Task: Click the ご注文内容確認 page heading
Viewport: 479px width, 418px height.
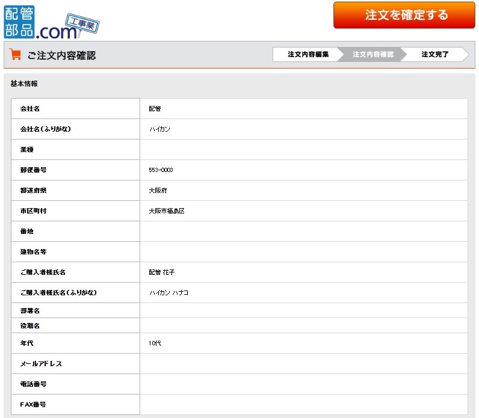Action: pos(61,55)
